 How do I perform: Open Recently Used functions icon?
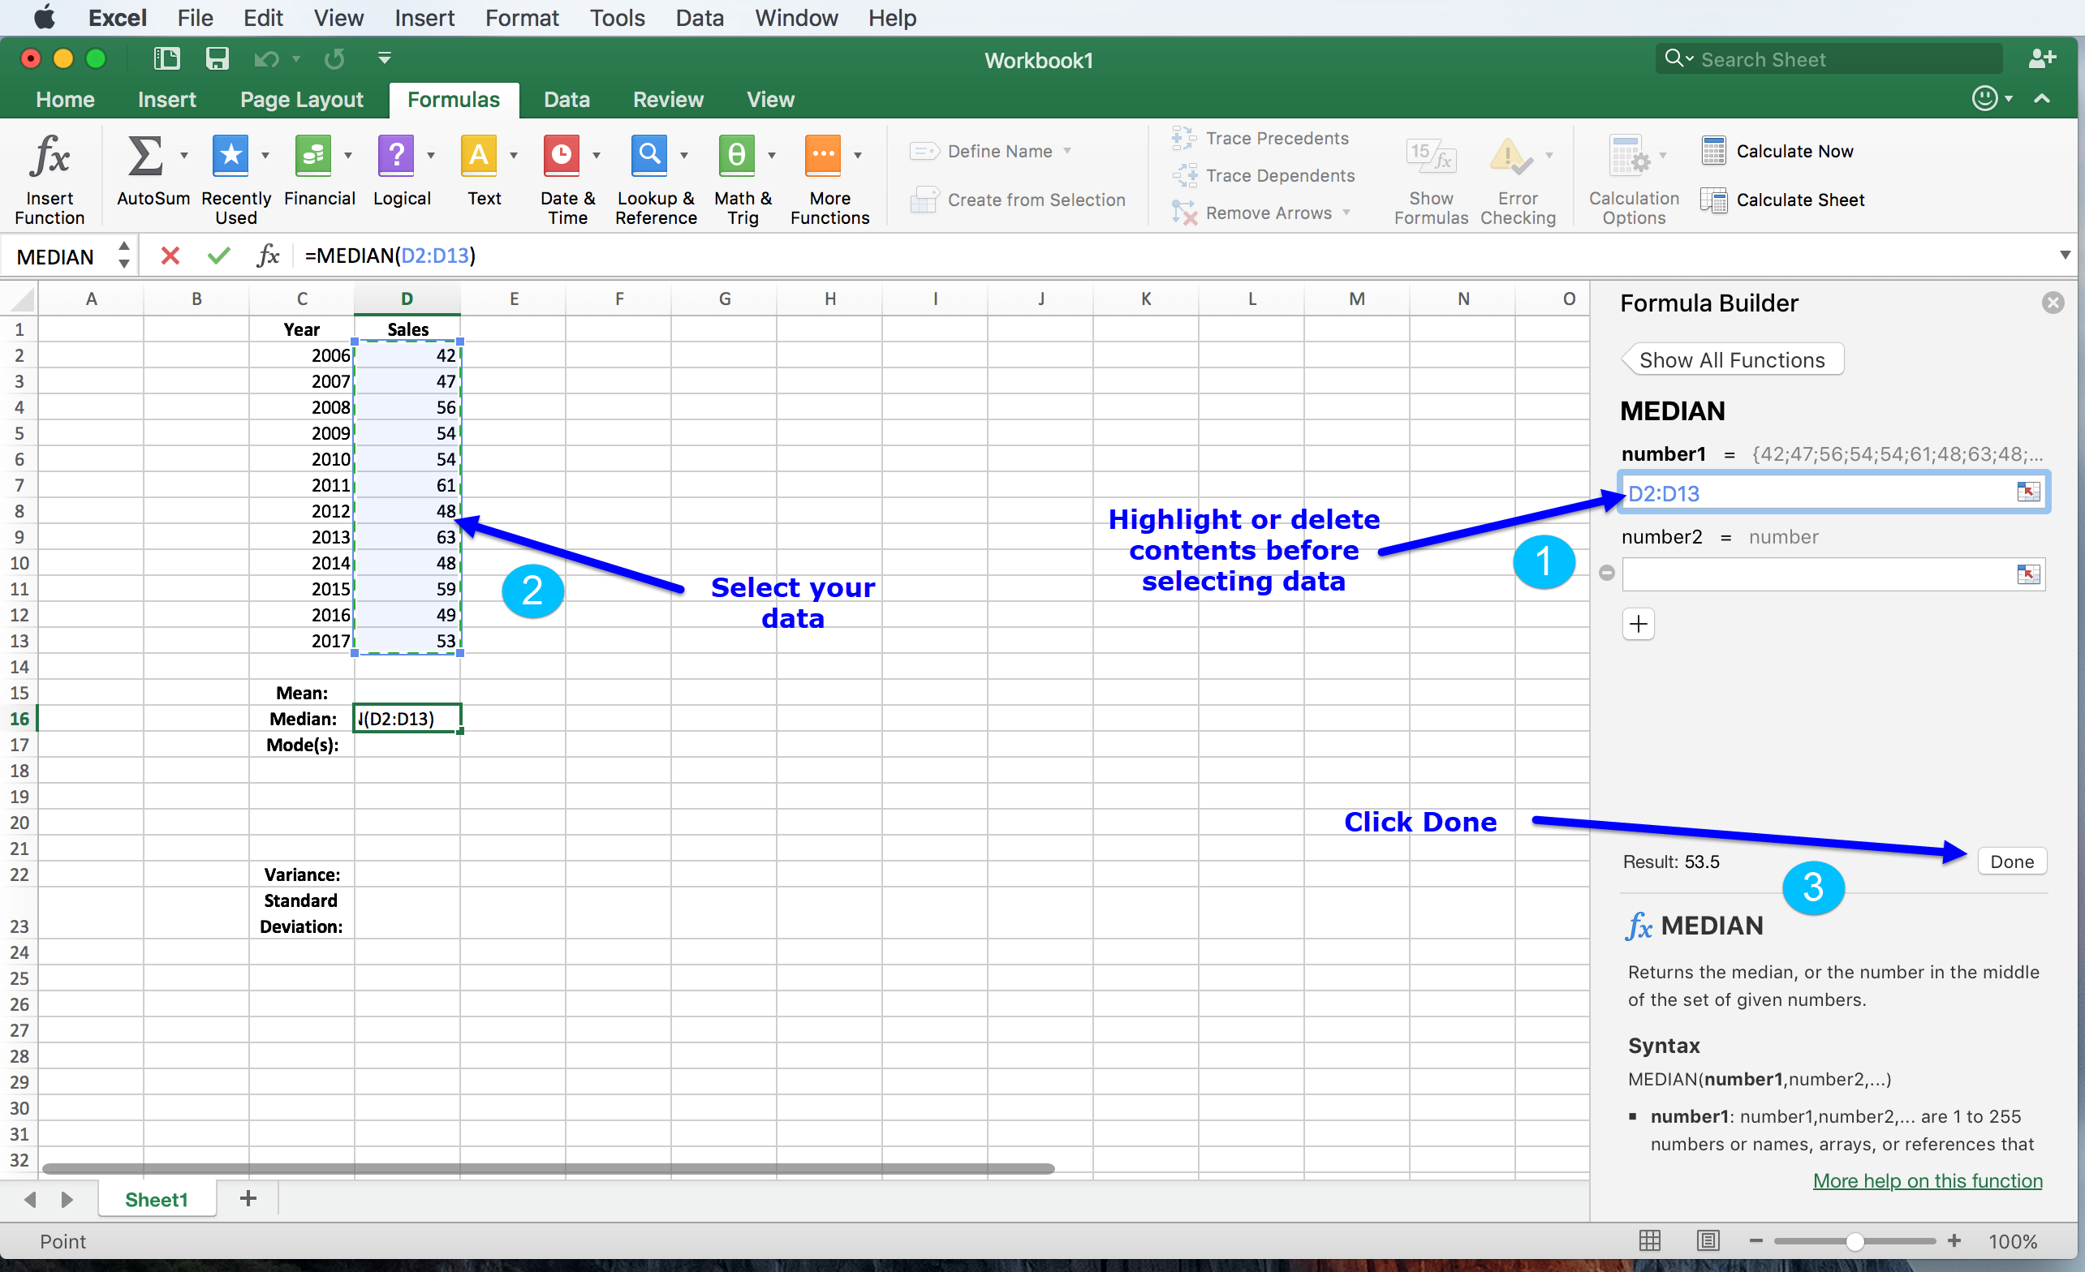point(230,157)
